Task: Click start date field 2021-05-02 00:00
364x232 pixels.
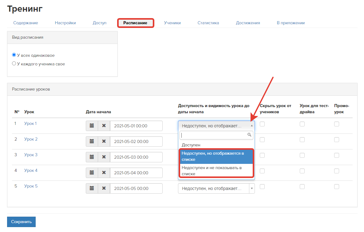Action: [136, 141]
